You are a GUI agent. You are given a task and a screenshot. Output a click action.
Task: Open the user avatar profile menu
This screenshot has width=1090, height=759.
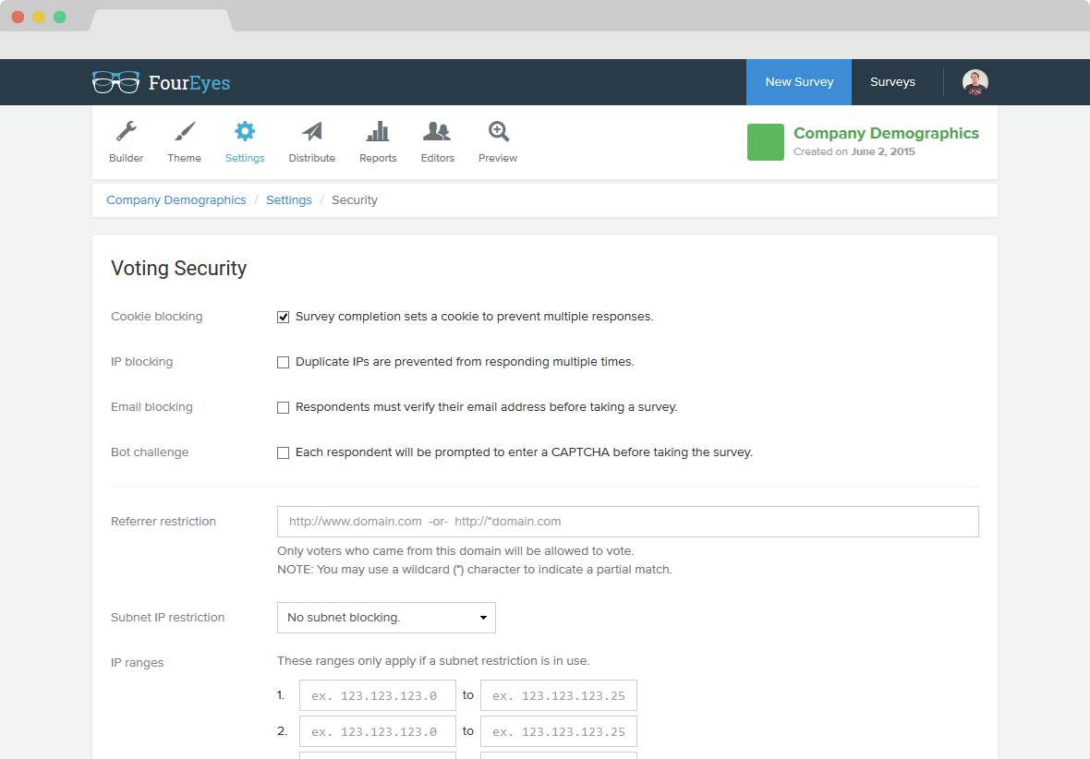click(x=975, y=82)
